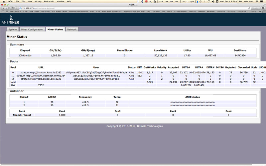Open the Help menu
The image size is (266, 166).
[x=69, y=1]
